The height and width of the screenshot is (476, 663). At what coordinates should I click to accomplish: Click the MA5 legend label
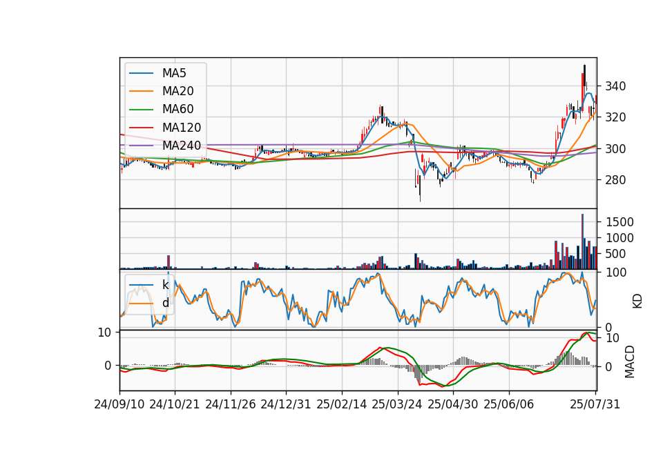point(174,73)
